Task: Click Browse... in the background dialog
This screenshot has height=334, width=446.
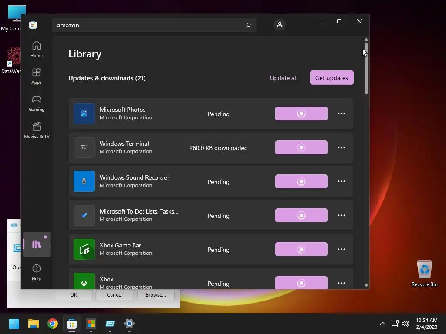Action: point(155,295)
